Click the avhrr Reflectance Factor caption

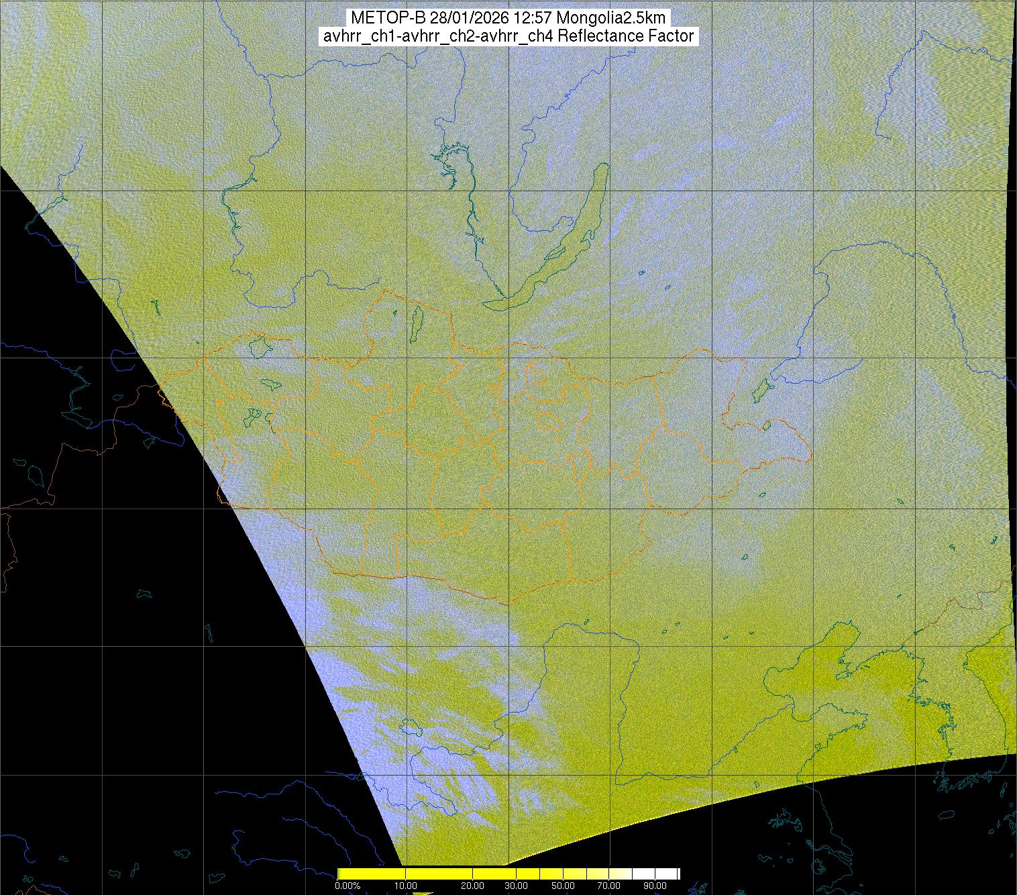coord(508,36)
